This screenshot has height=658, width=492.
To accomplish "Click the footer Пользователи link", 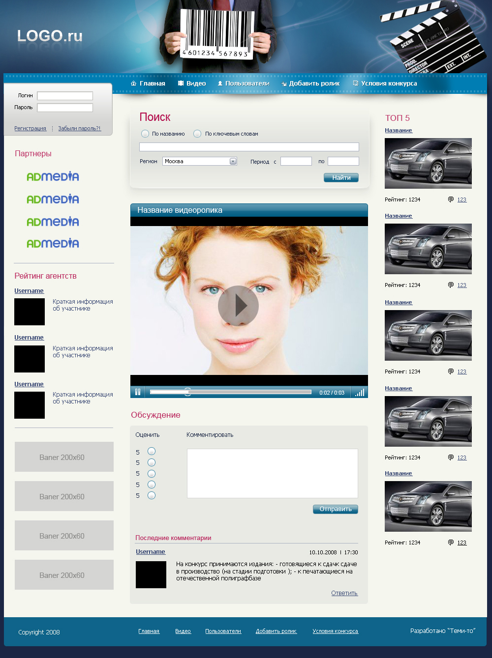I will pos(223,631).
